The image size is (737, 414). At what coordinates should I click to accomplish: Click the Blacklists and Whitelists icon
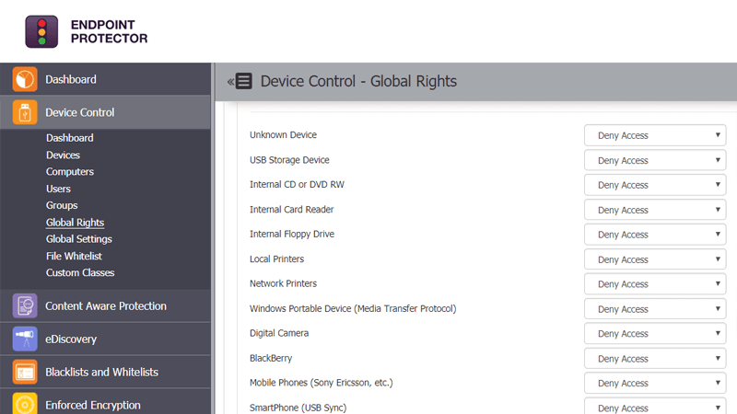click(x=25, y=373)
